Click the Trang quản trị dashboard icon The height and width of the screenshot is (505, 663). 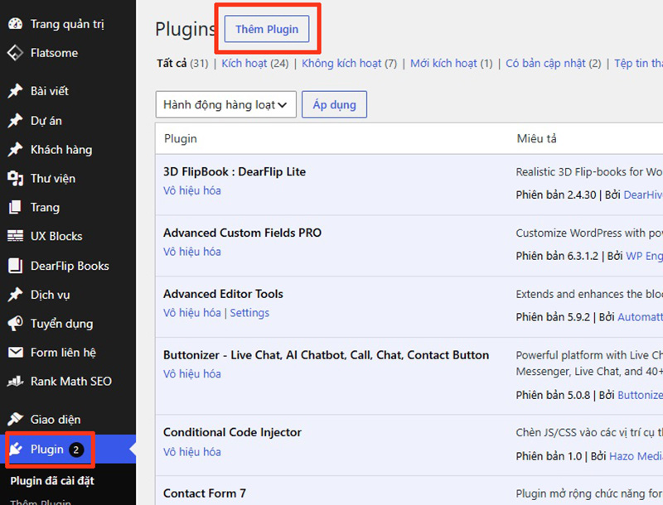point(15,24)
